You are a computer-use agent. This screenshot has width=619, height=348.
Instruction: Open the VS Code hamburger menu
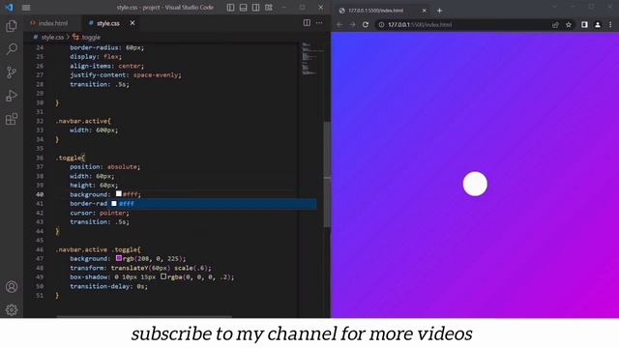[x=26, y=8]
